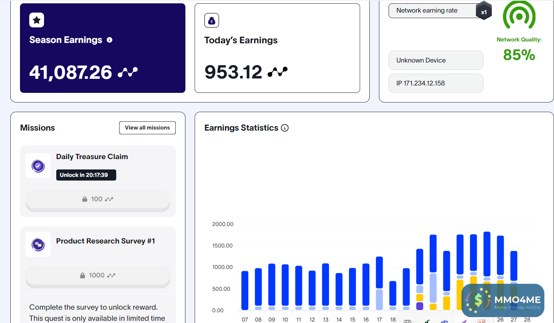
Task: Click the green network signal icon
Action: coord(519,15)
